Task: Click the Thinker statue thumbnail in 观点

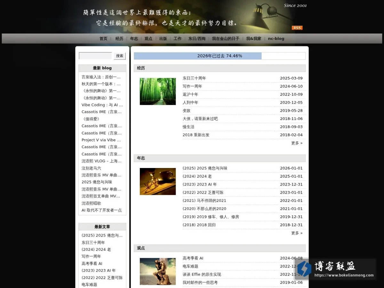Action: tap(158, 271)
